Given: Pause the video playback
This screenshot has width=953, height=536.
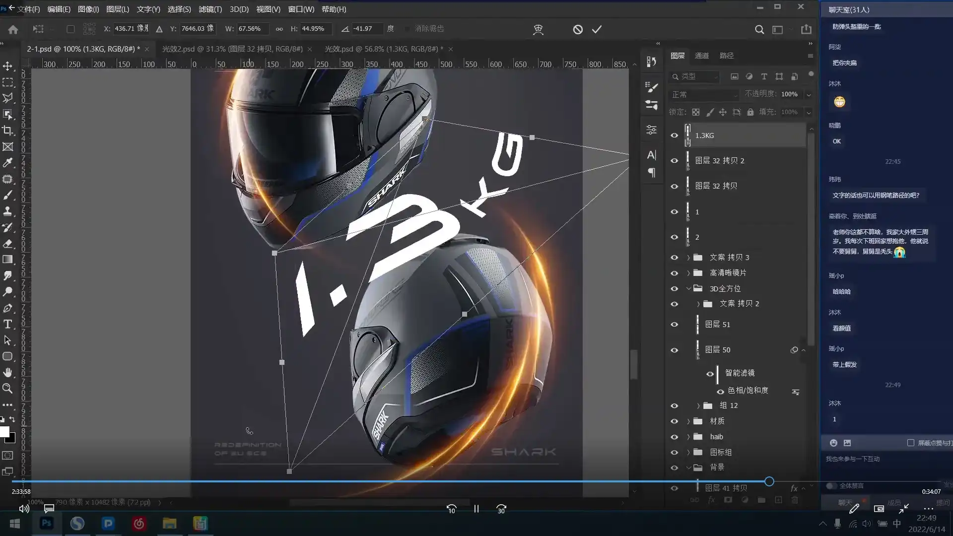Looking at the screenshot, I should click(x=476, y=509).
